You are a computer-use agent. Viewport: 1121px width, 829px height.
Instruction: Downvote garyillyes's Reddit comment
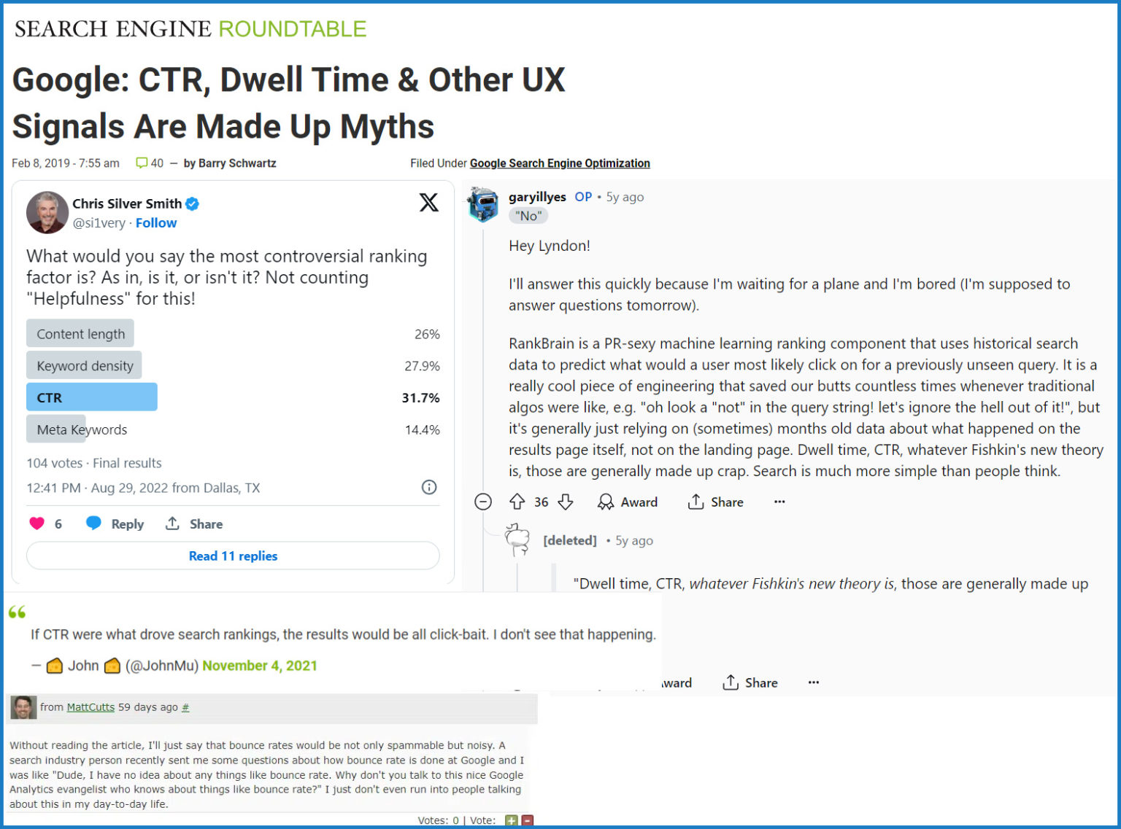point(564,502)
